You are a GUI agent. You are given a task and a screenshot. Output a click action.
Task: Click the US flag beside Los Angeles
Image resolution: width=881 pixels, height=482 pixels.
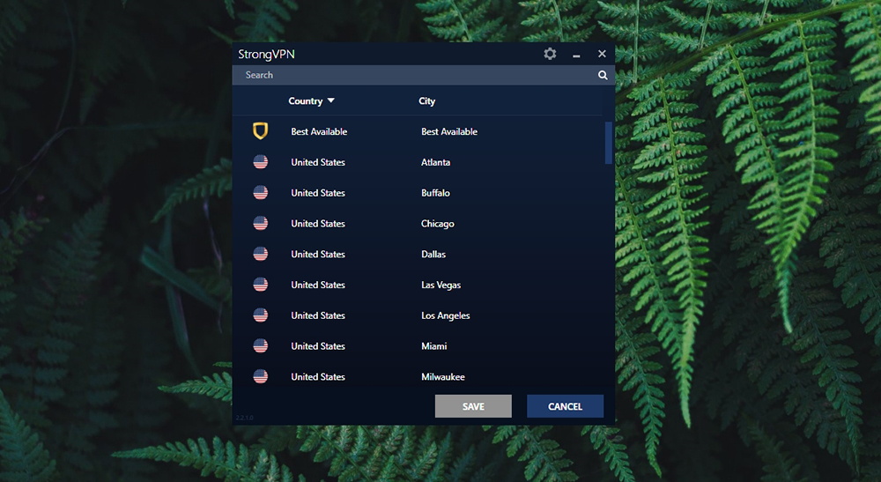pyautogui.click(x=260, y=315)
